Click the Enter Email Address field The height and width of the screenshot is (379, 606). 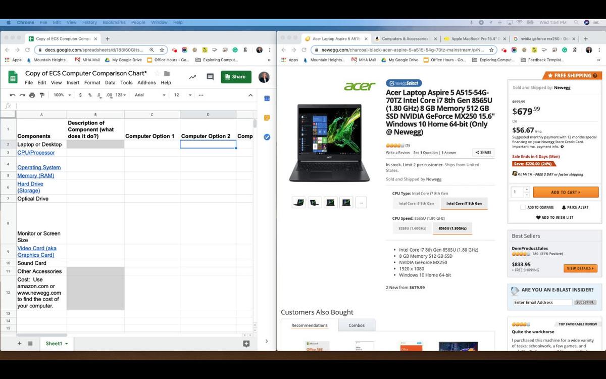542,302
